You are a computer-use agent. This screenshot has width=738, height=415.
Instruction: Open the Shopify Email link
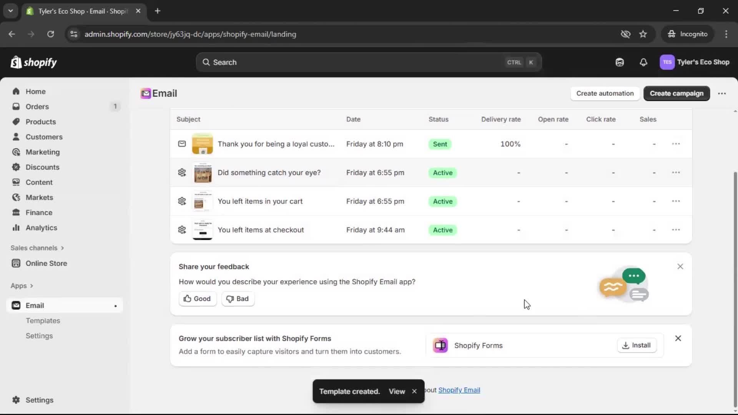coord(459,390)
